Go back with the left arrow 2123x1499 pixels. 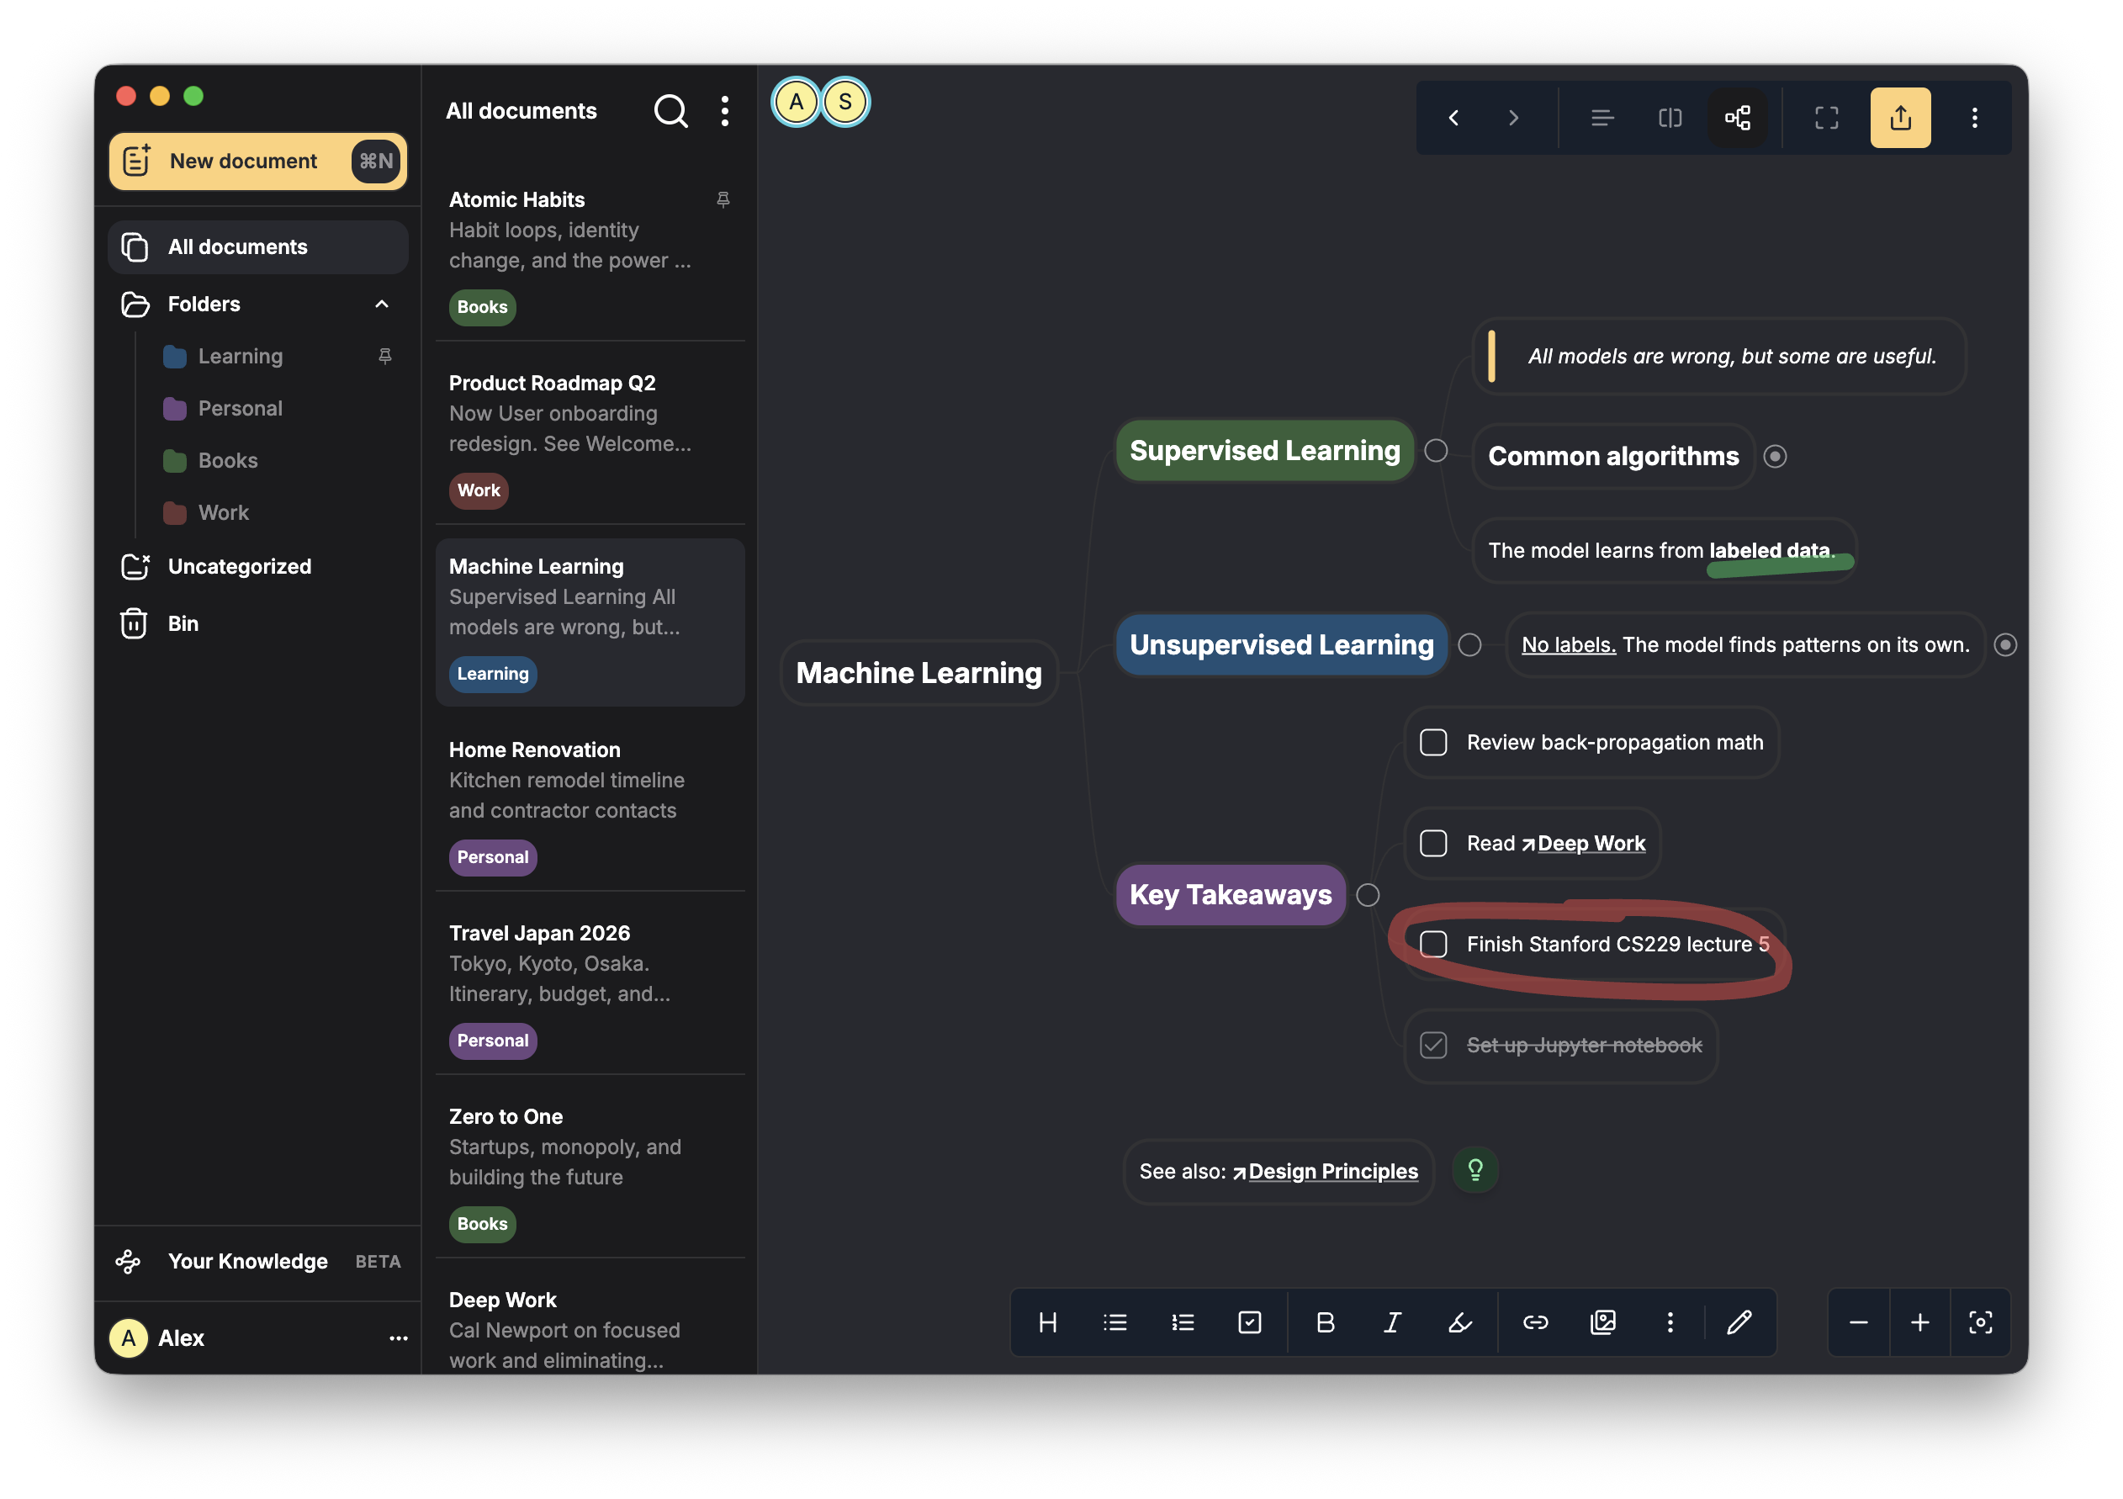click(x=1453, y=118)
